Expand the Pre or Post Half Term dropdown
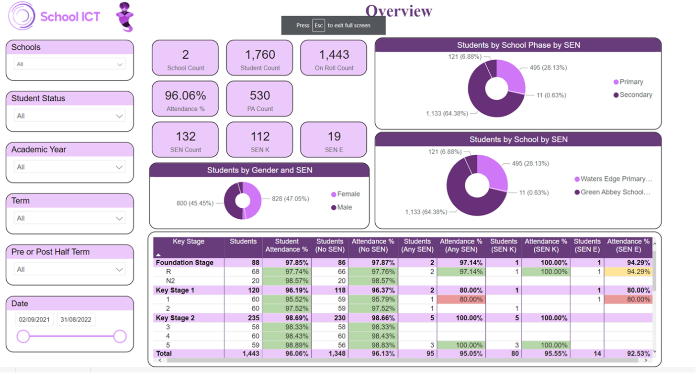 click(x=69, y=269)
